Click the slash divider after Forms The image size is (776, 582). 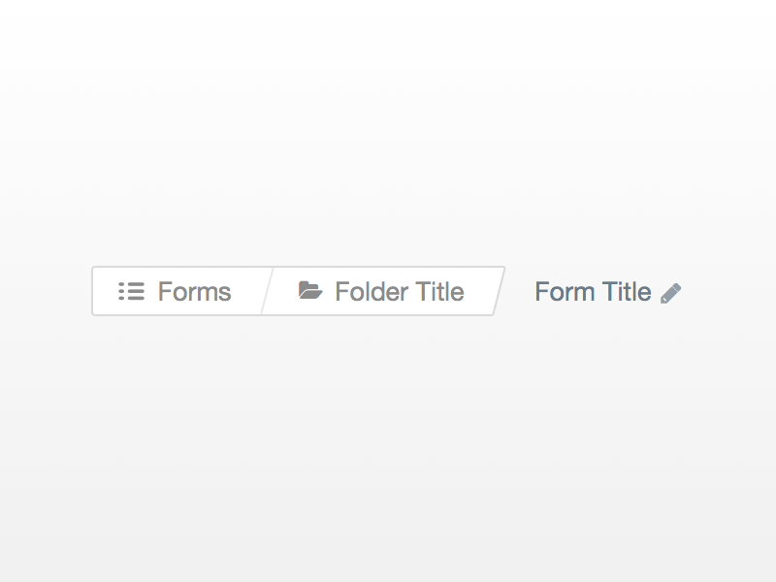[x=268, y=291]
